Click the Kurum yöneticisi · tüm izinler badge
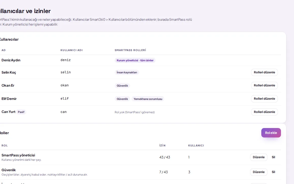 click(135, 60)
